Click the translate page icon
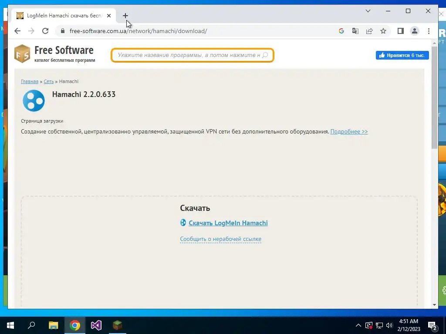The height and width of the screenshot is (334, 446). [355, 31]
